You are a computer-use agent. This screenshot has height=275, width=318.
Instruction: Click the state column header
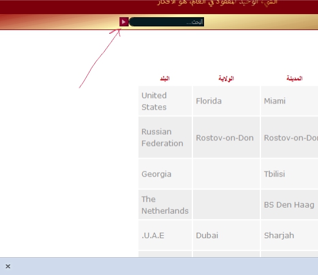point(226,78)
